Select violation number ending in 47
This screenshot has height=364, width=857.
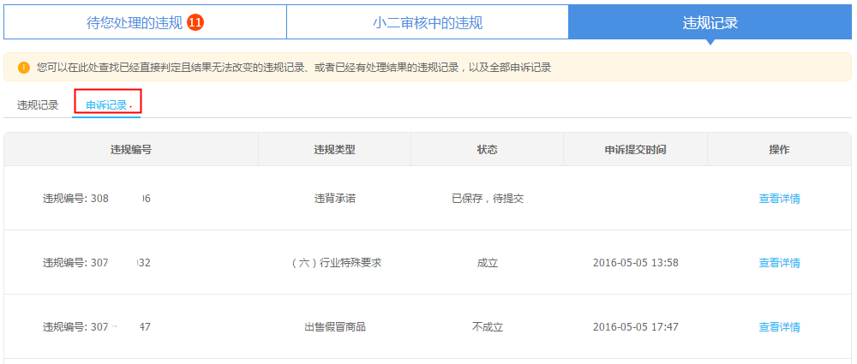tap(97, 327)
